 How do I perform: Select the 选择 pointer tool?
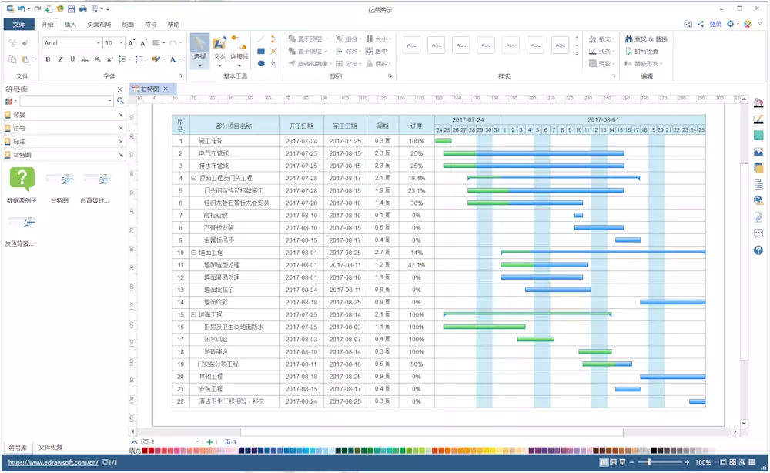tap(199, 51)
